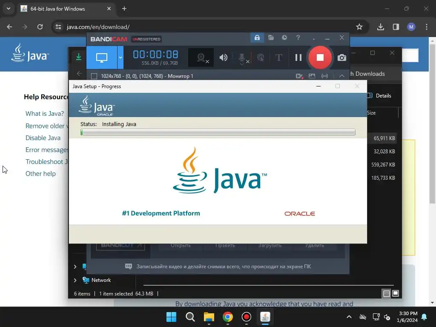Click the rectangle area selection icon in Bandicam

click(x=94, y=76)
